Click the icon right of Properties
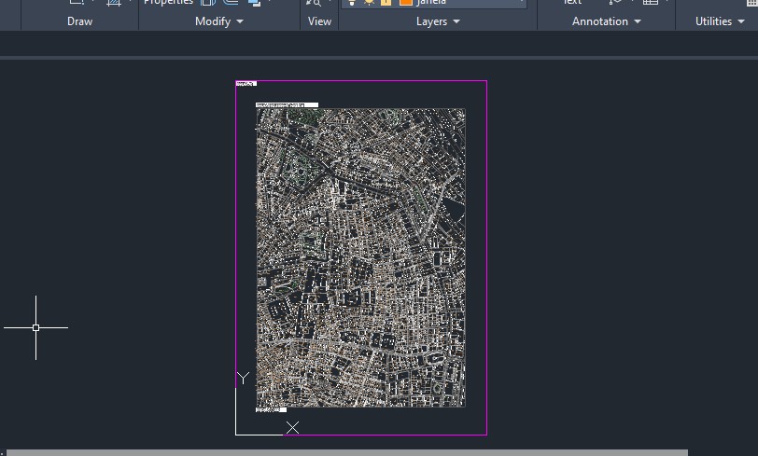 coord(207,3)
